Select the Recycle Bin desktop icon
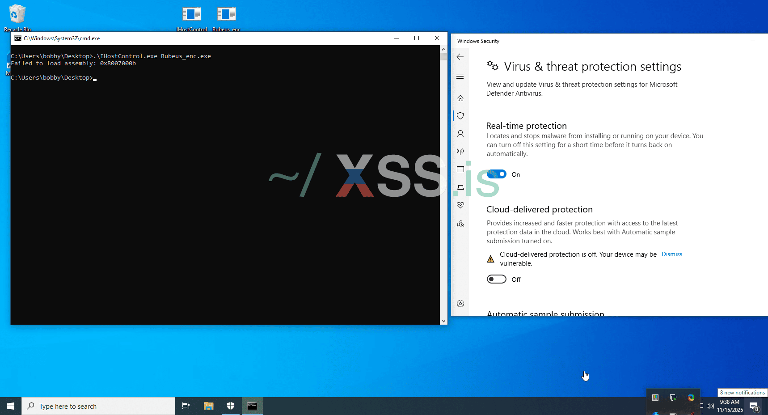Screen dimensions: 768x415 [x=17, y=18]
